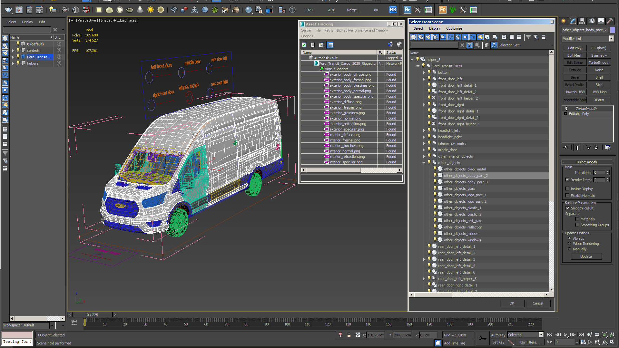
Task: Click the red video camera icon
Action: (86, 10)
